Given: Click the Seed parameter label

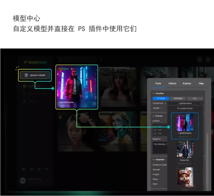Looking at the screenshot, I should pos(155,184).
